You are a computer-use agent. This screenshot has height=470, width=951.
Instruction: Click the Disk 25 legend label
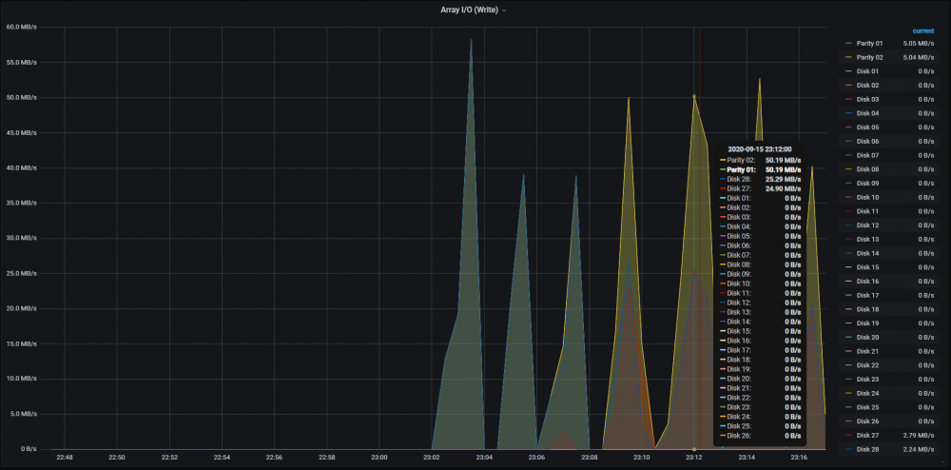[x=867, y=407]
